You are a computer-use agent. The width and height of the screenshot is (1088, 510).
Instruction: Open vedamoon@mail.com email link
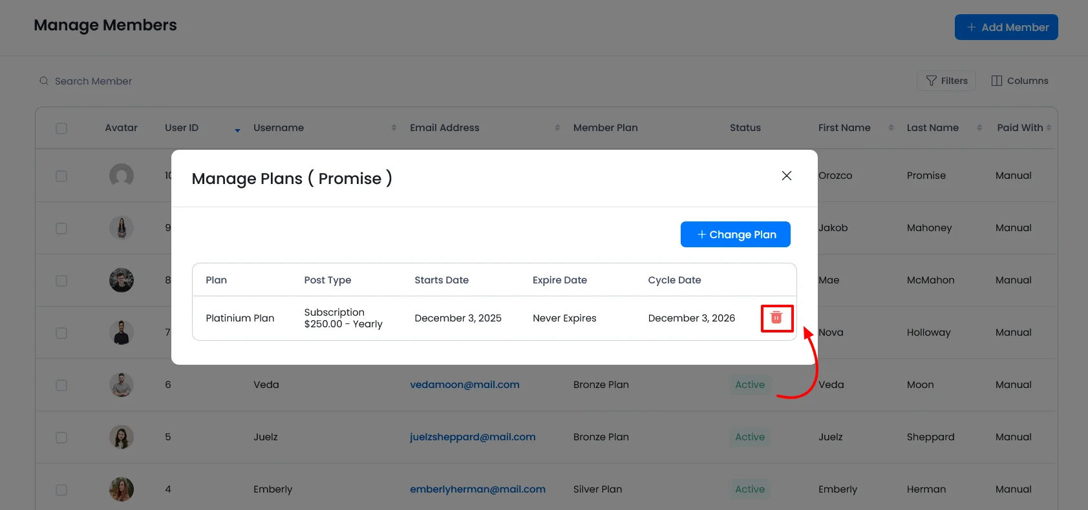[464, 385]
